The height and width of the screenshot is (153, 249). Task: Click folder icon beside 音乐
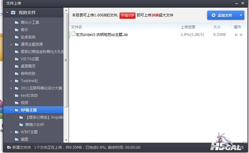click(x=16, y=30)
